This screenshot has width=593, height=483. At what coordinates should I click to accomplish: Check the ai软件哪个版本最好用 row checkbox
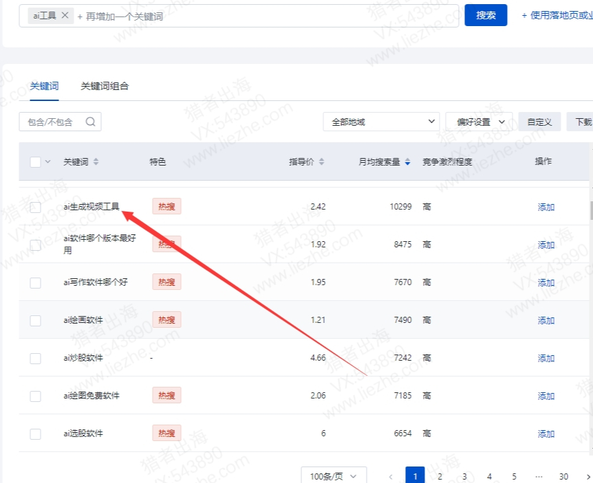[x=35, y=245]
